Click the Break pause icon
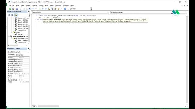This screenshot has height=109, width=195. 43,9
